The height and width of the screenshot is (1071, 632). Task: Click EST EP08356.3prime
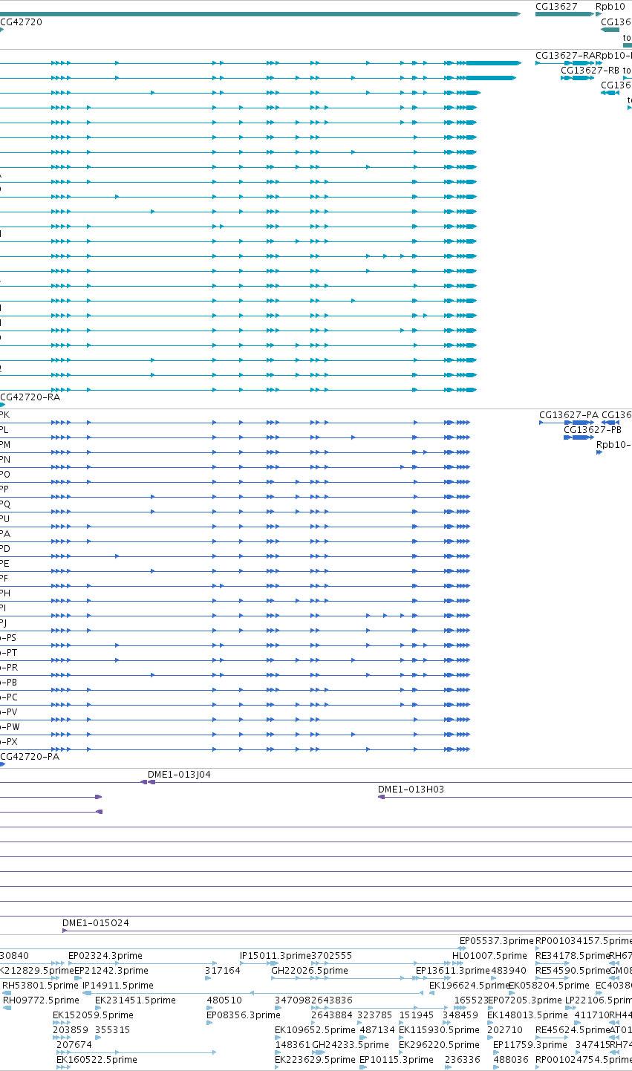coord(244,1015)
